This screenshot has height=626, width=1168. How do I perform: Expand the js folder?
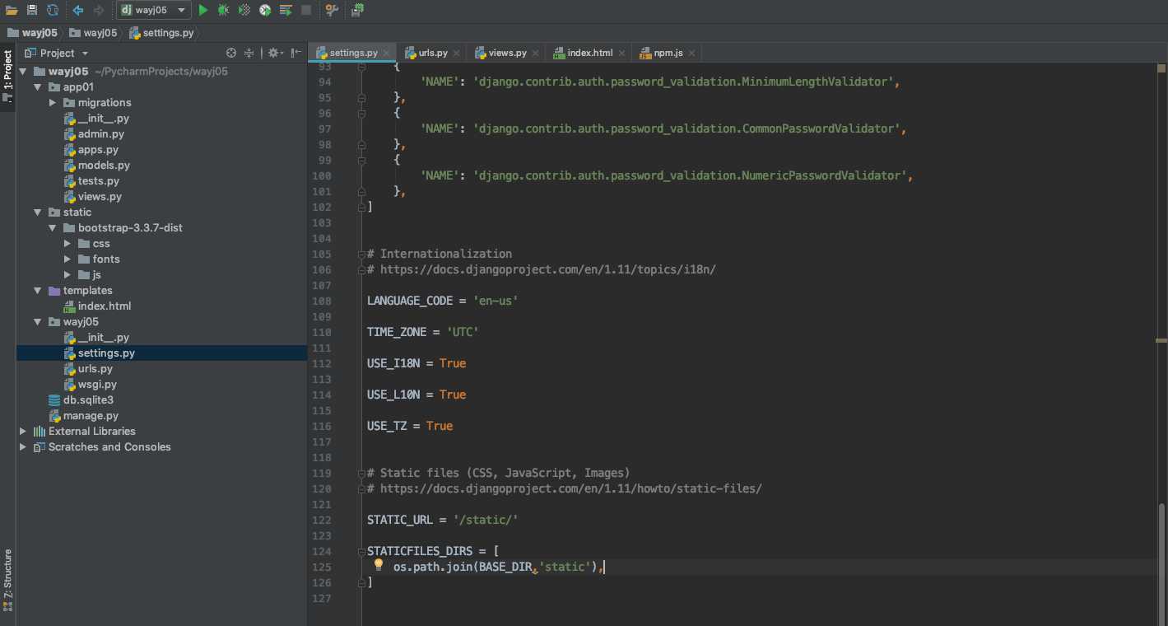tap(67, 275)
